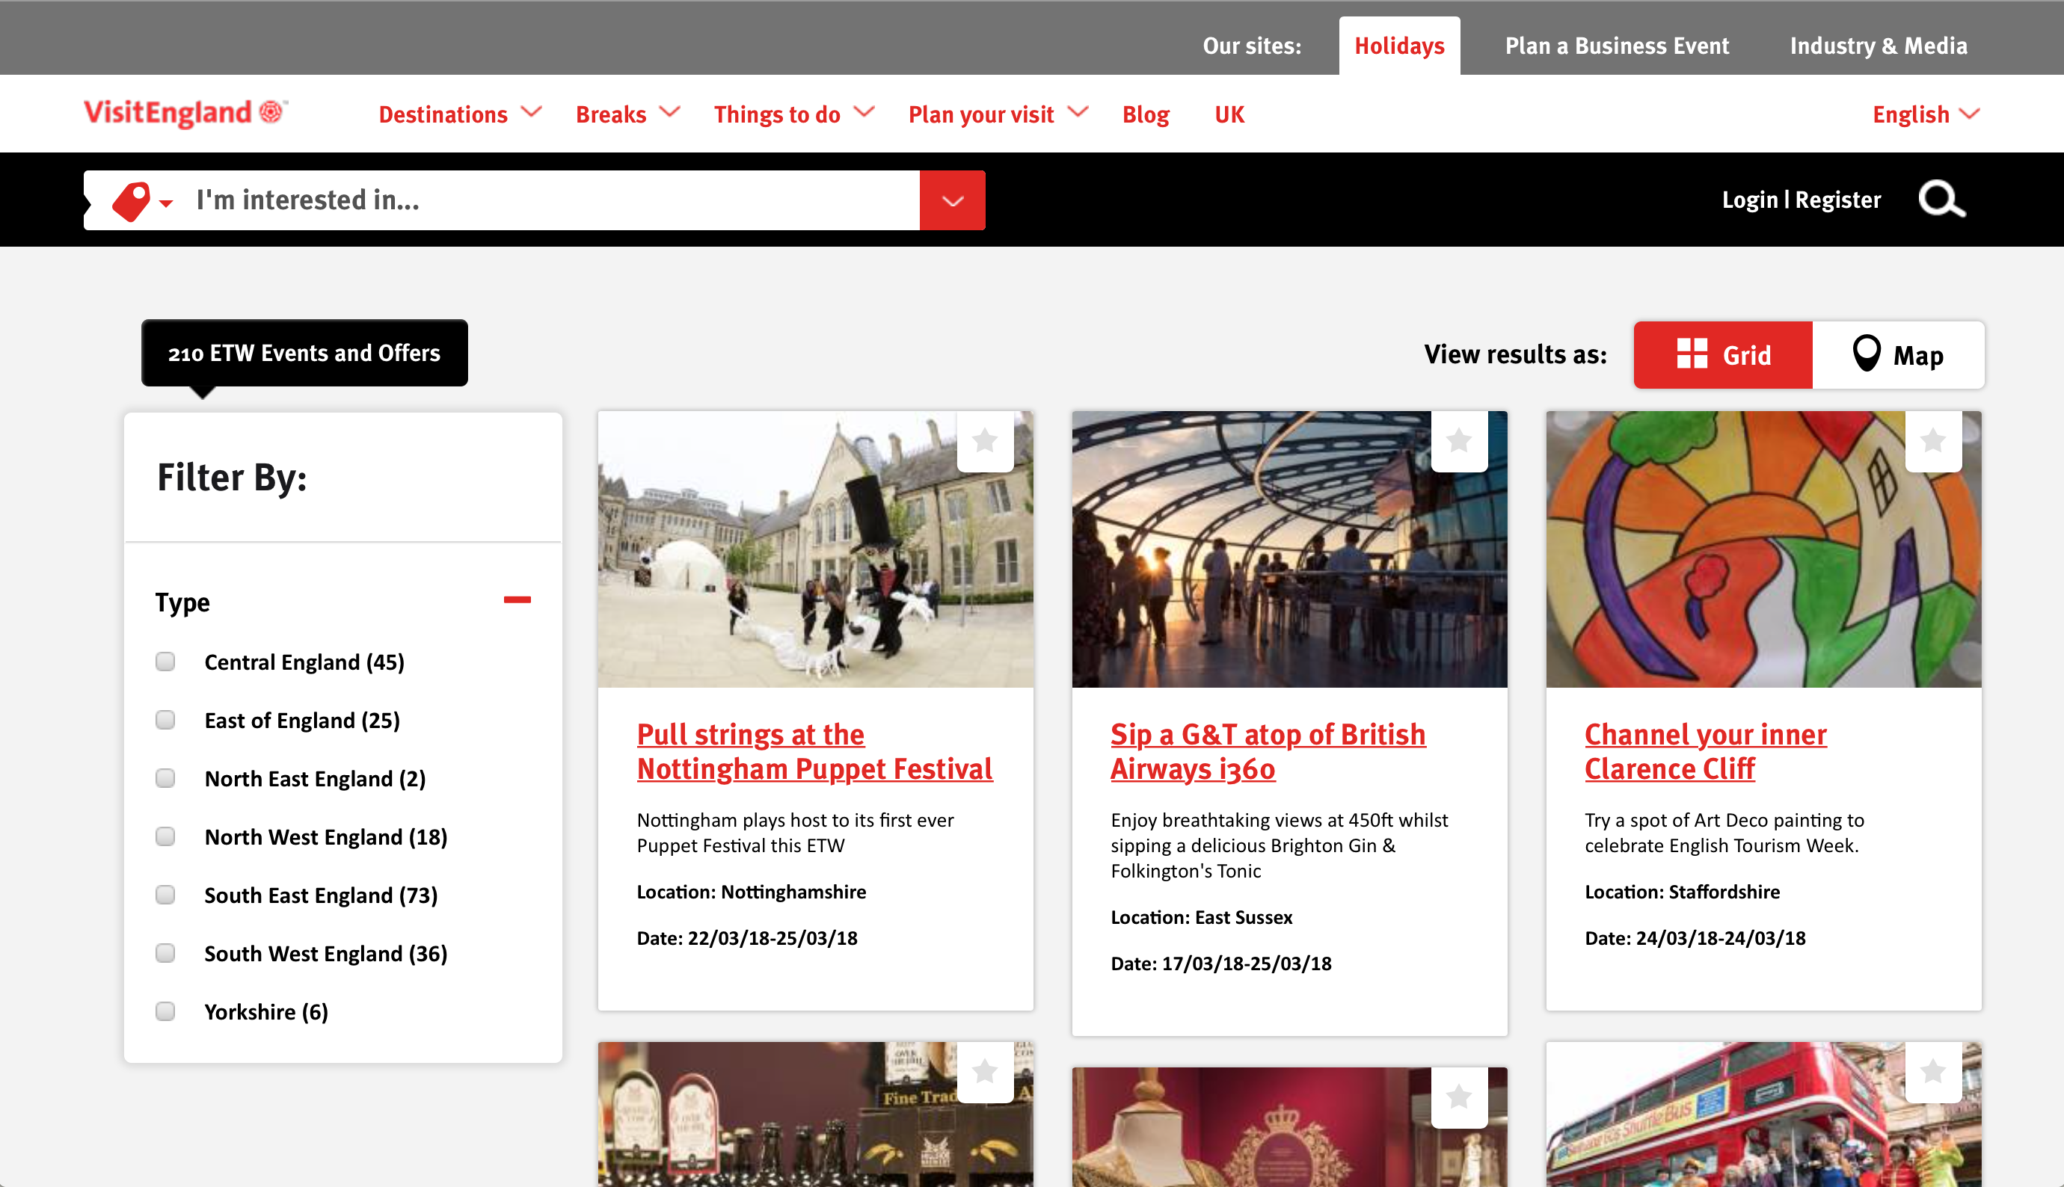Image resolution: width=2064 pixels, height=1187 pixels.
Task: Open the Nottingham Puppet Festival photo
Action: 815,549
